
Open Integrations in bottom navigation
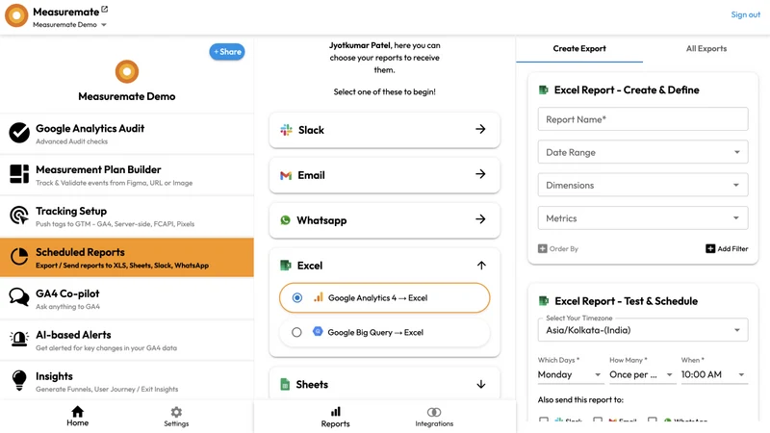tap(434, 417)
